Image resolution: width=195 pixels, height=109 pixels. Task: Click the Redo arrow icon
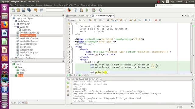click(x=41, y=10)
